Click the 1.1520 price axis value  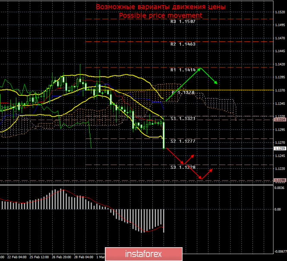point(280,12)
